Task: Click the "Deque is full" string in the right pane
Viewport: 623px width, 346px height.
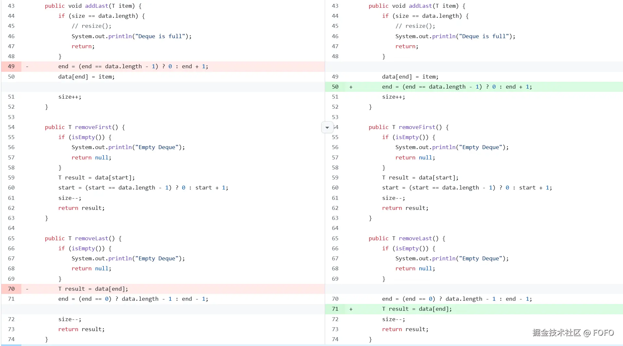Action: click(484, 37)
